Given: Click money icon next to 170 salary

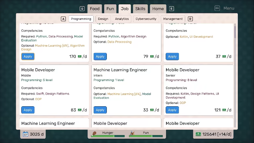Looking at the screenshot, I should (x=79, y=56).
